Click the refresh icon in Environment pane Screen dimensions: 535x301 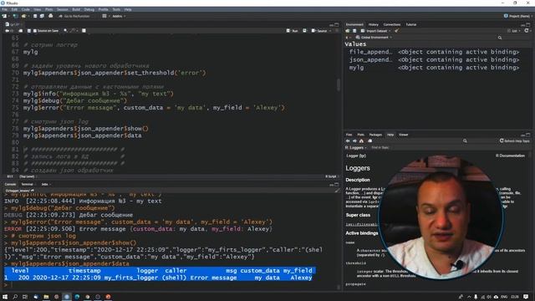coord(527,31)
